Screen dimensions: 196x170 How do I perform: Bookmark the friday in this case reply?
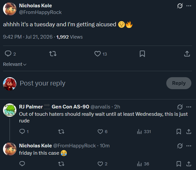179,164
